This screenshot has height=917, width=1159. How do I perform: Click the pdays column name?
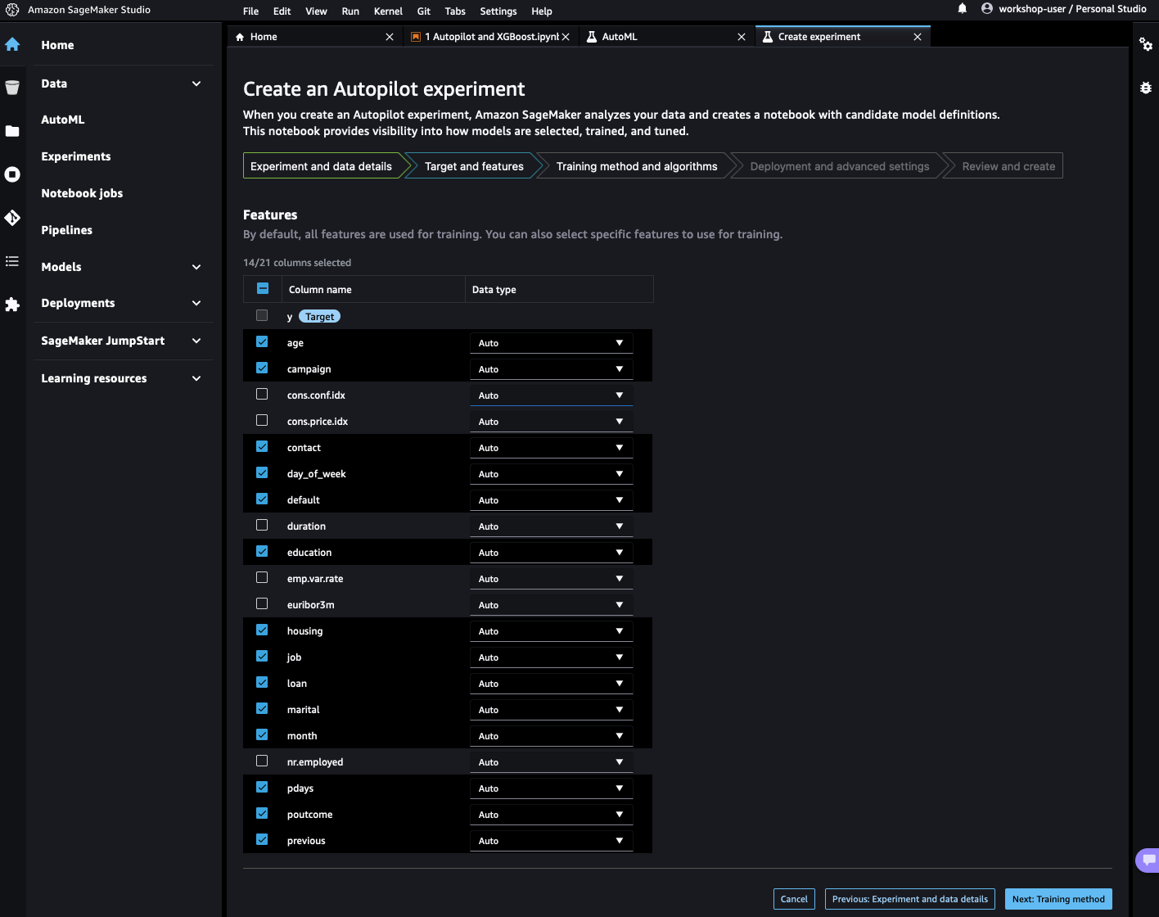[x=300, y=788]
